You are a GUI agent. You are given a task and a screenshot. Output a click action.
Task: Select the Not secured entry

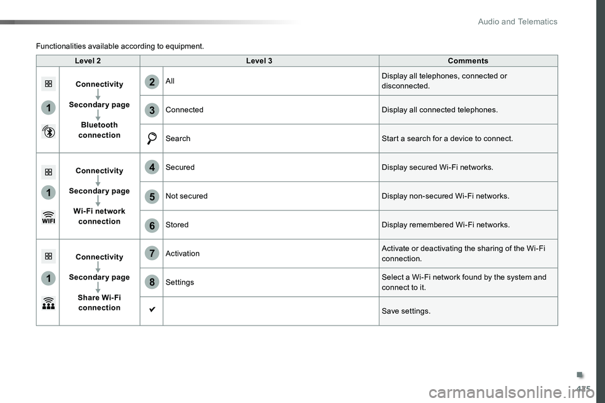[x=187, y=196]
